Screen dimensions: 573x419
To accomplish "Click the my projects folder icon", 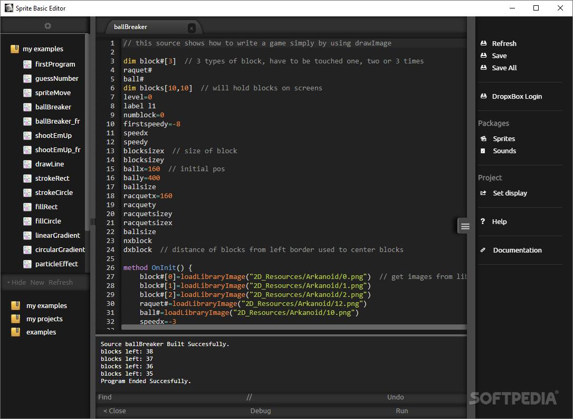I will (x=16, y=319).
